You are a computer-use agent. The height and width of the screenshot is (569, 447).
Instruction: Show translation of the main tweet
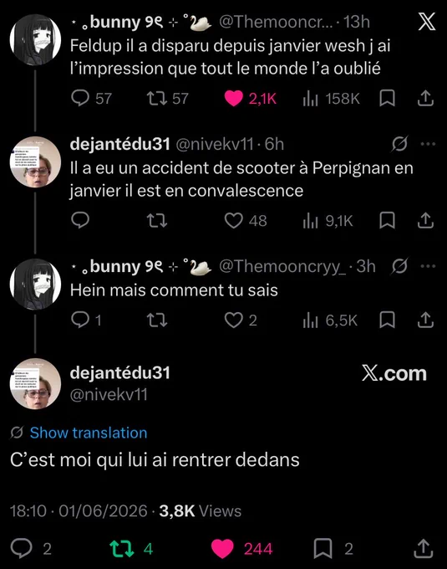[89, 433]
